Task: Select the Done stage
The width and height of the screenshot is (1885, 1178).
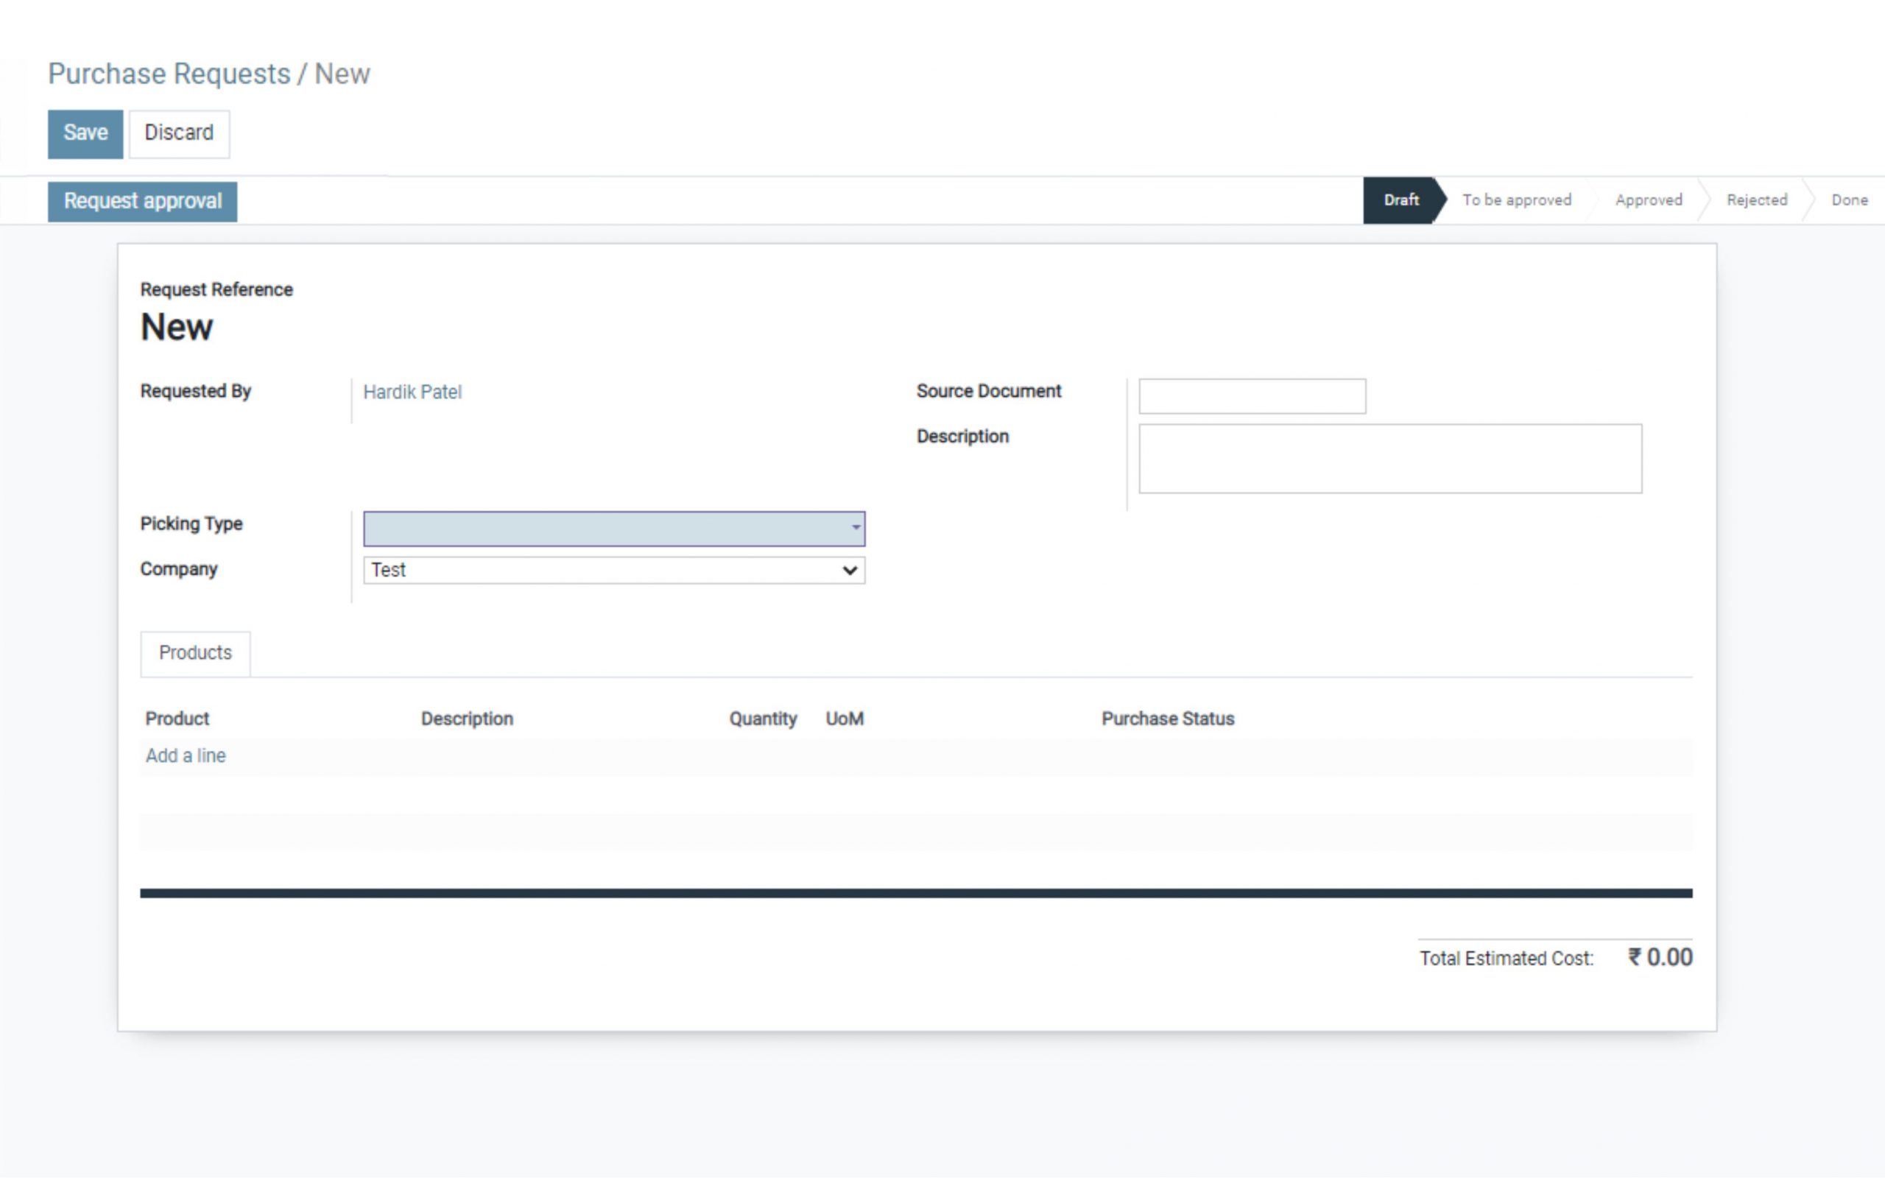Action: (1850, 200)
